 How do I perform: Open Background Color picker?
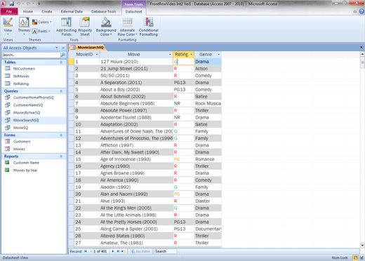click(x=106, y=27)
